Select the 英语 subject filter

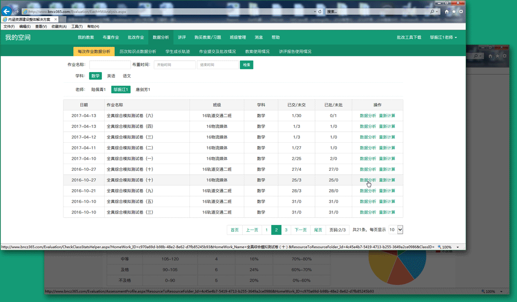click(x=111, y=76)
